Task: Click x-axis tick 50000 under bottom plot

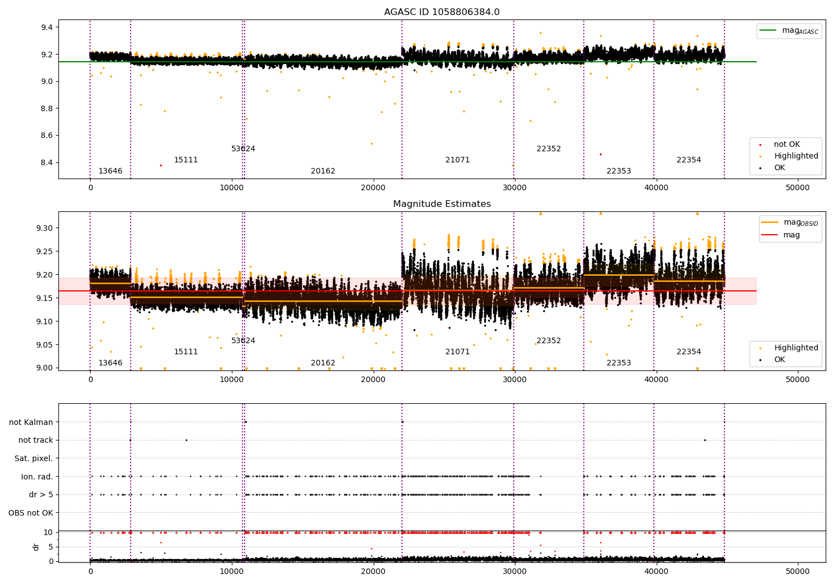Action: click(x=797, y=570)
